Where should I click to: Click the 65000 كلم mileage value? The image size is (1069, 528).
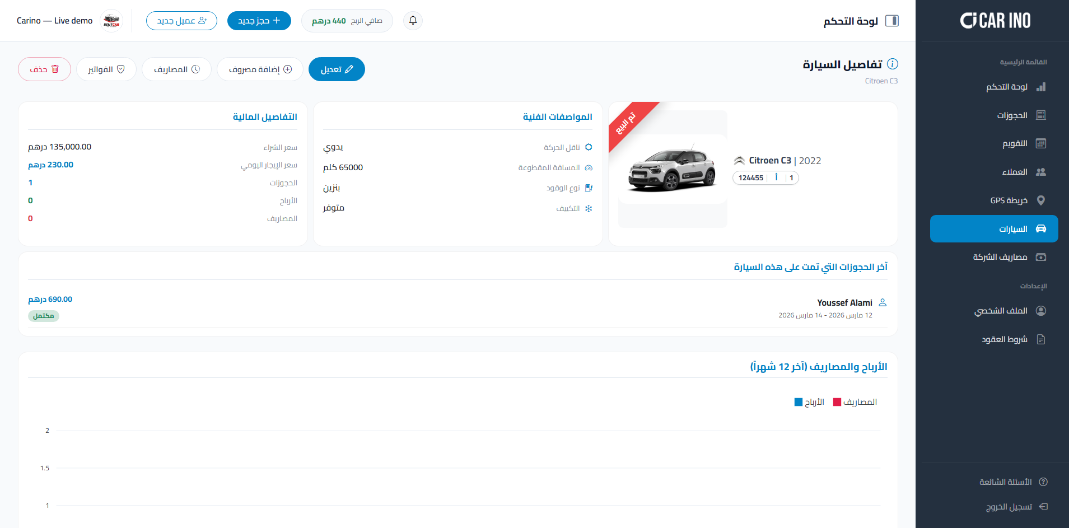343,167
